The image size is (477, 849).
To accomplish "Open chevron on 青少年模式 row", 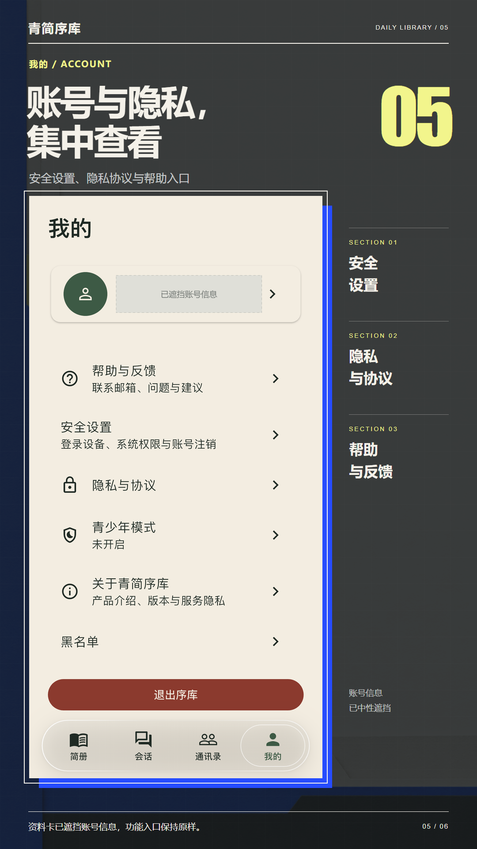I will click(276, 535).
